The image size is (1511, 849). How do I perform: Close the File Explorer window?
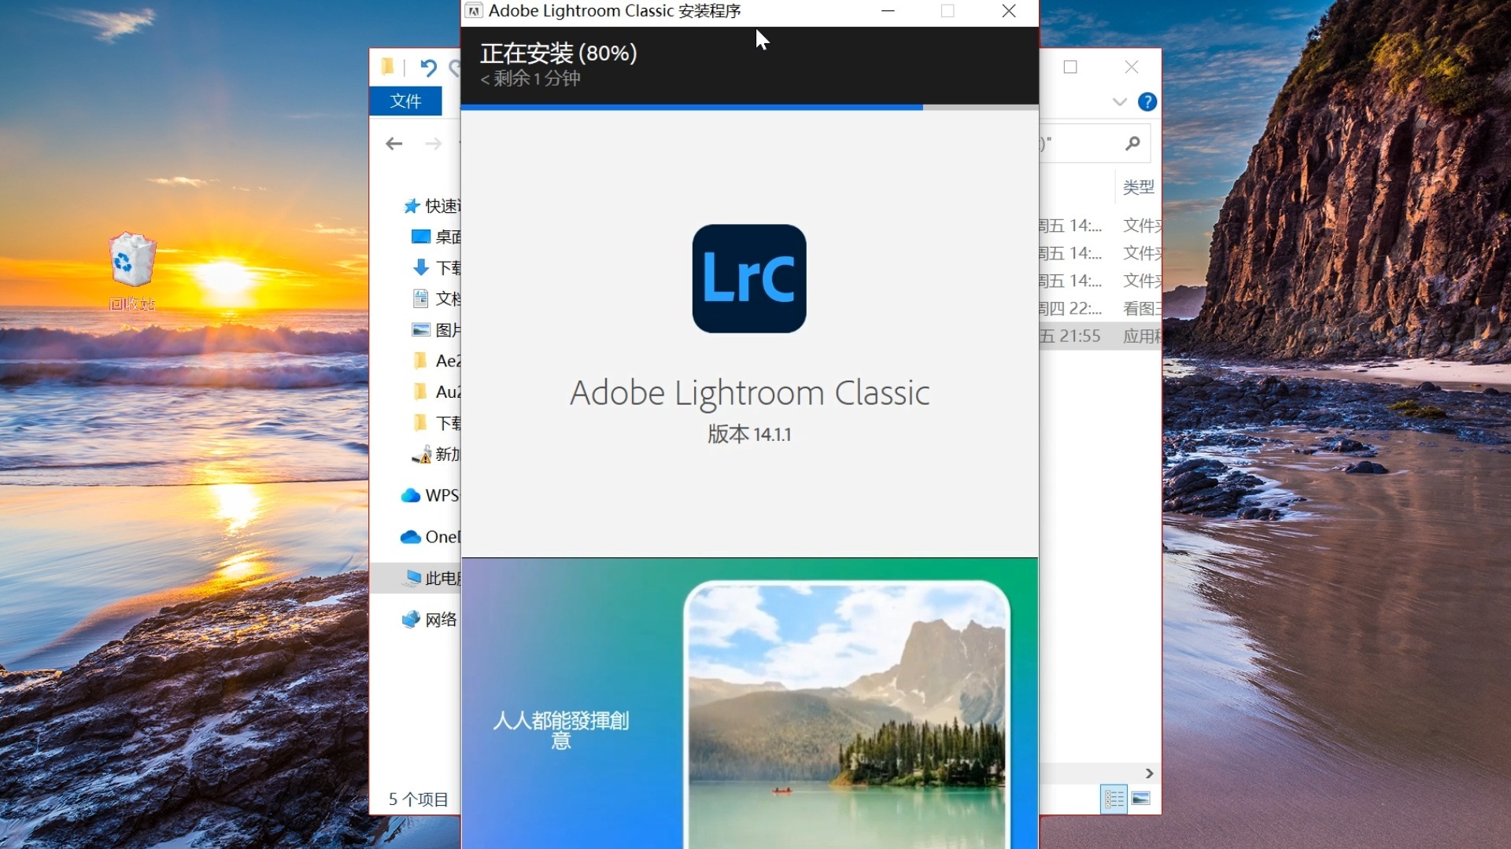click(x=1132, y=67)
